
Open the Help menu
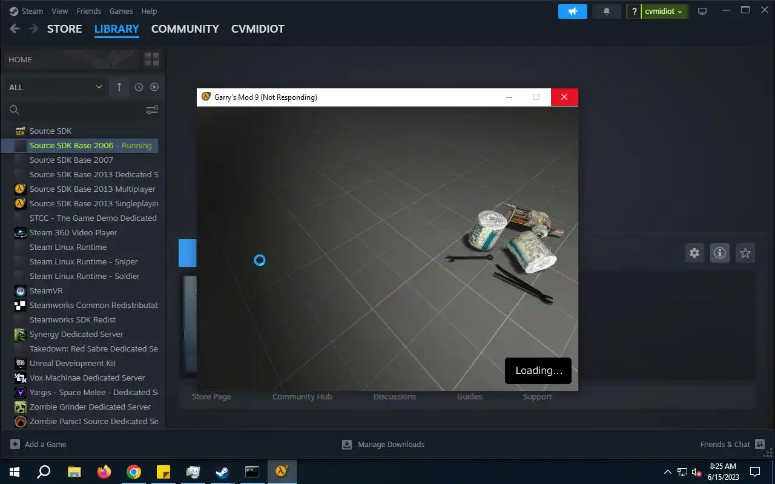pos(149,11)
